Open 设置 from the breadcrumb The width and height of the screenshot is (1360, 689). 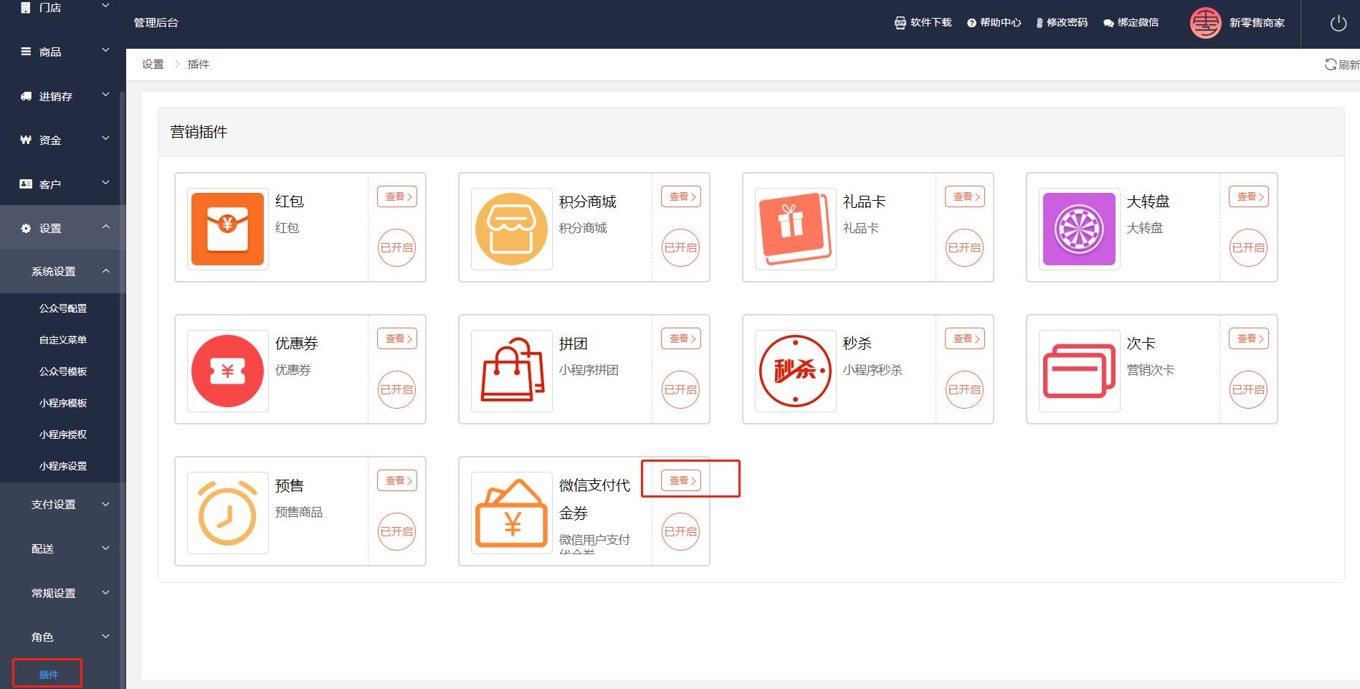click(153, 64)
